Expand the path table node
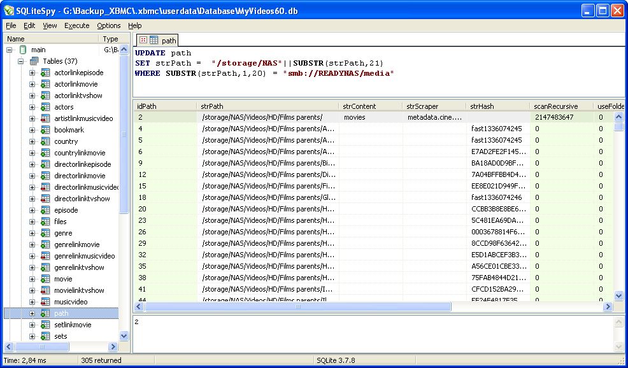Image resolution: width=628 pixels, height=368 pixels. (32, 313)
